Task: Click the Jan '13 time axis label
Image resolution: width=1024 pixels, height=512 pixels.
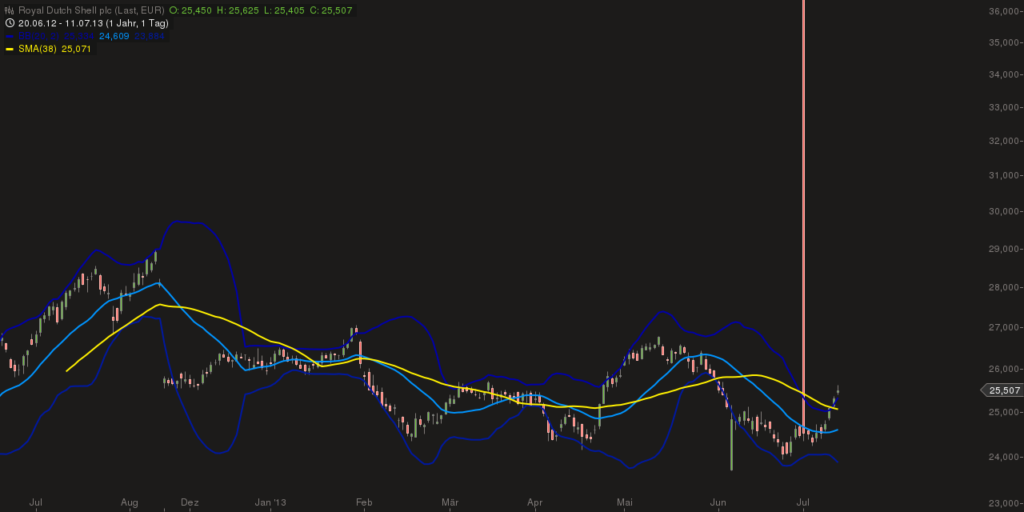Action: pyautogui.click(x=270, y=502)
